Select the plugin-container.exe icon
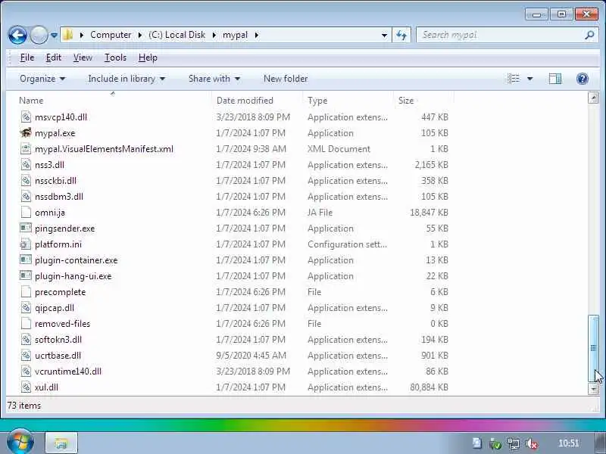 tap(26, 260)
